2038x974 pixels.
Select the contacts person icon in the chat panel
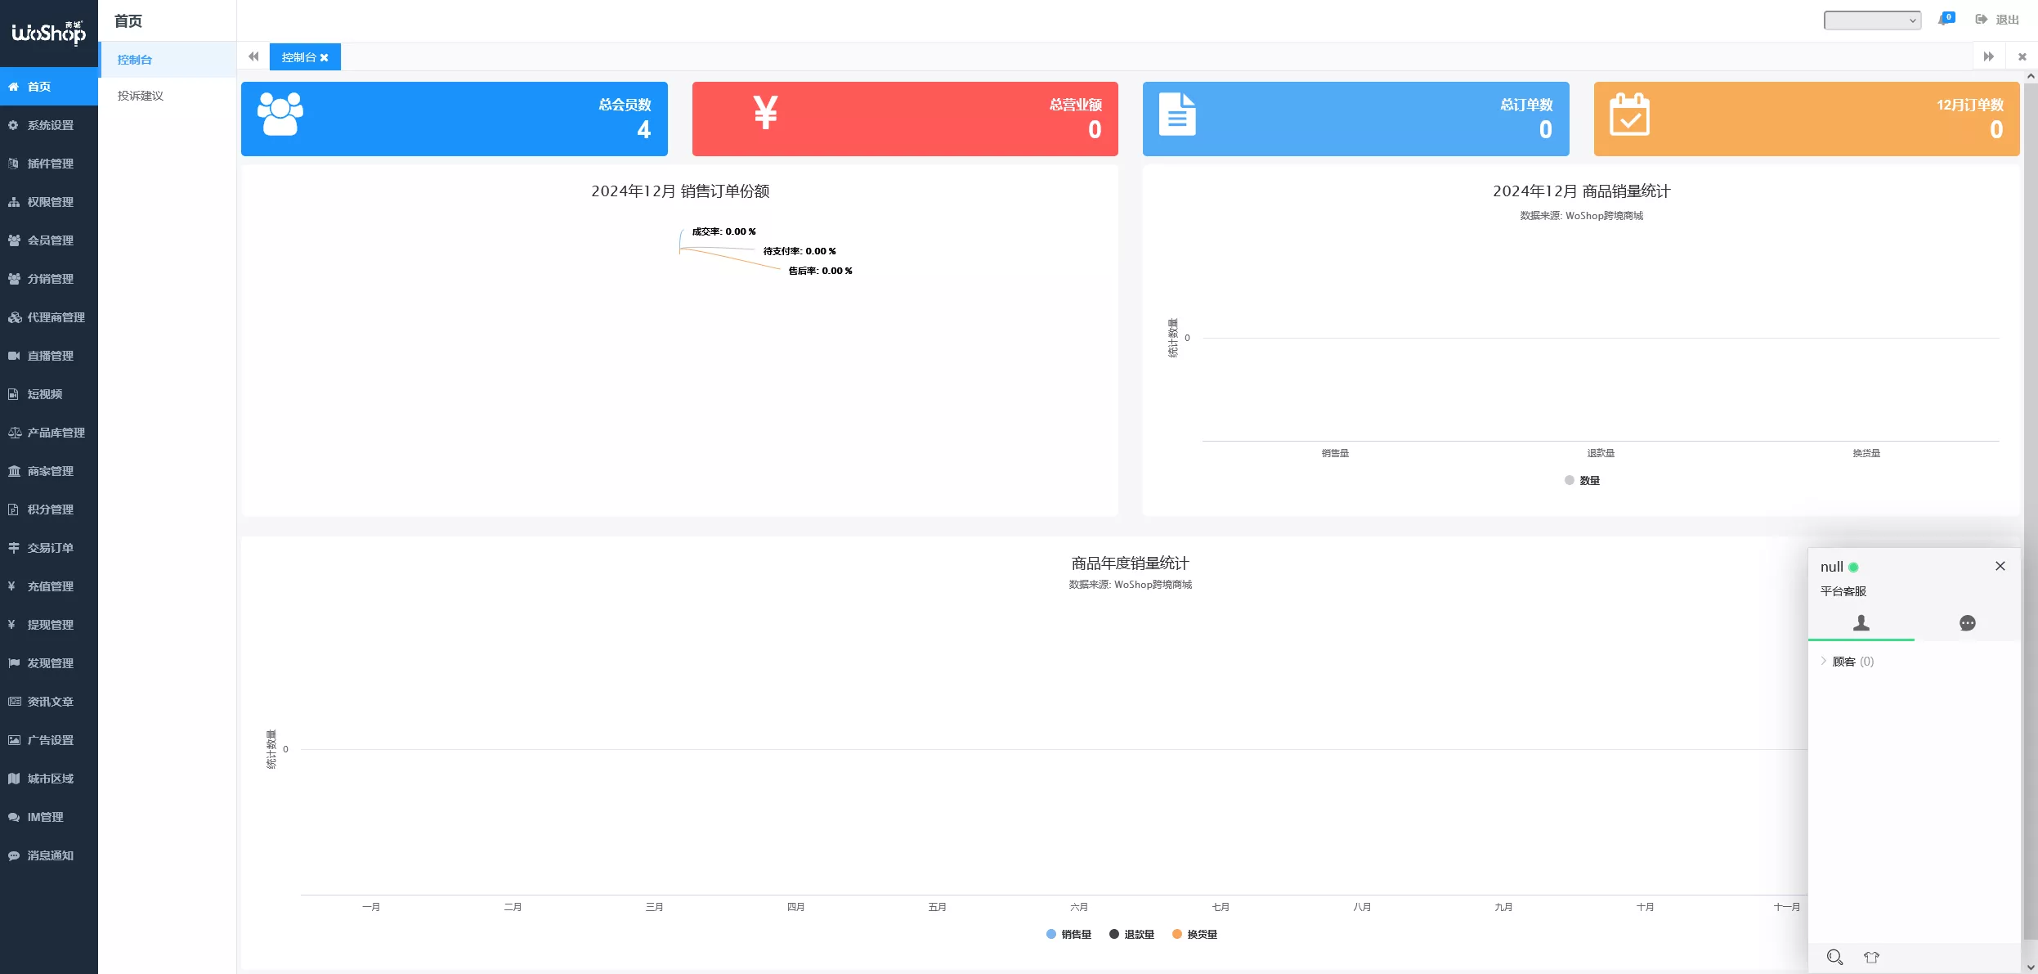click(x=1861, y=623)
